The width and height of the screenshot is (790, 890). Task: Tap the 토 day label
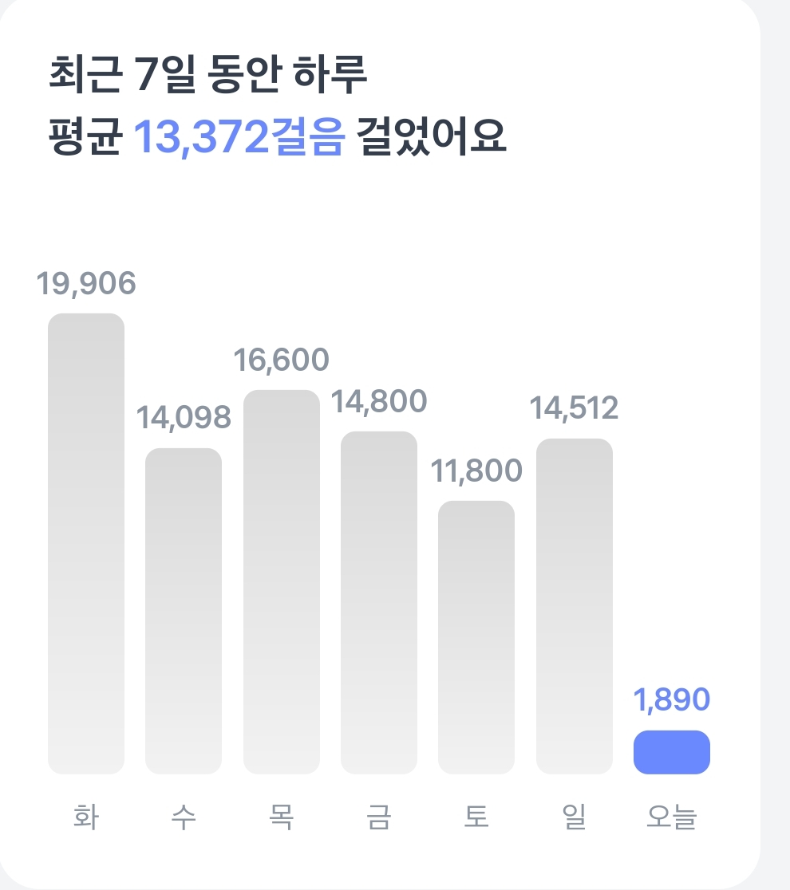[x=476, y=817]
